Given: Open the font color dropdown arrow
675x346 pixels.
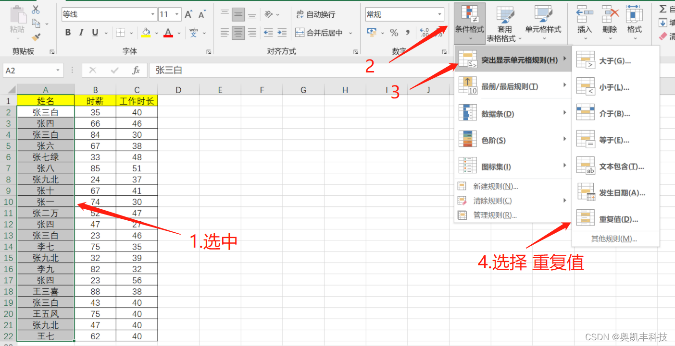Looking at the screenshot, I should 179,33.
